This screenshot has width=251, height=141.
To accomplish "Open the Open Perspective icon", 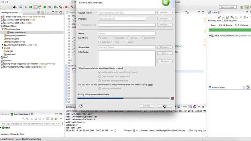I will [x=242, y=7].
